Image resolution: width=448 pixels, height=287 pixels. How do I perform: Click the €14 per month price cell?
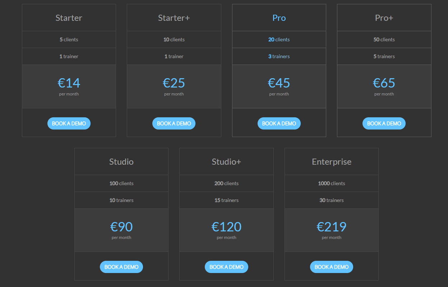coord(69,86)
